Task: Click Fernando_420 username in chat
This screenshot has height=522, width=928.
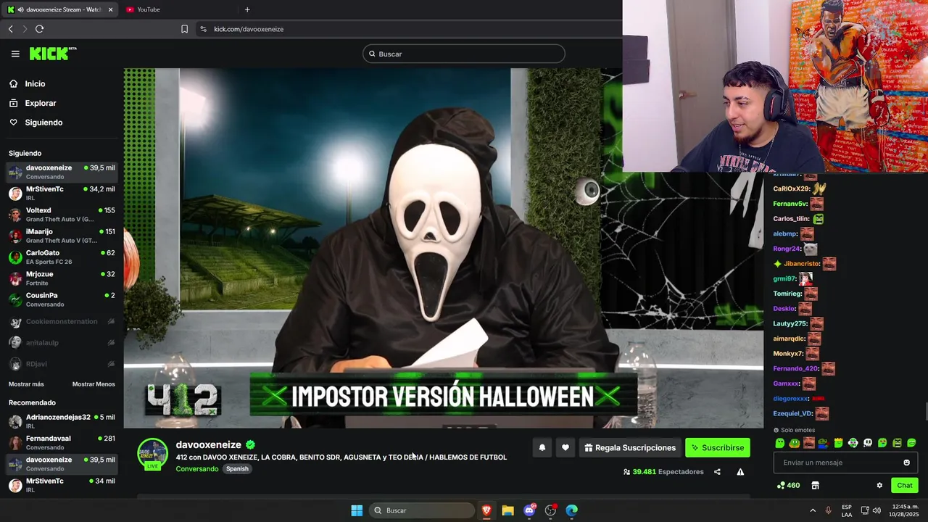Action: (795, 369)
